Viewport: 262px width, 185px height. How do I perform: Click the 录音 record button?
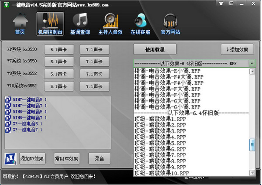coord(100,158)
